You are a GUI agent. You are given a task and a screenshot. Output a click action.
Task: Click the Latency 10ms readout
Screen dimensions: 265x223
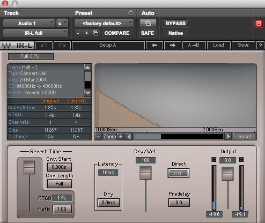click(108, 173)
